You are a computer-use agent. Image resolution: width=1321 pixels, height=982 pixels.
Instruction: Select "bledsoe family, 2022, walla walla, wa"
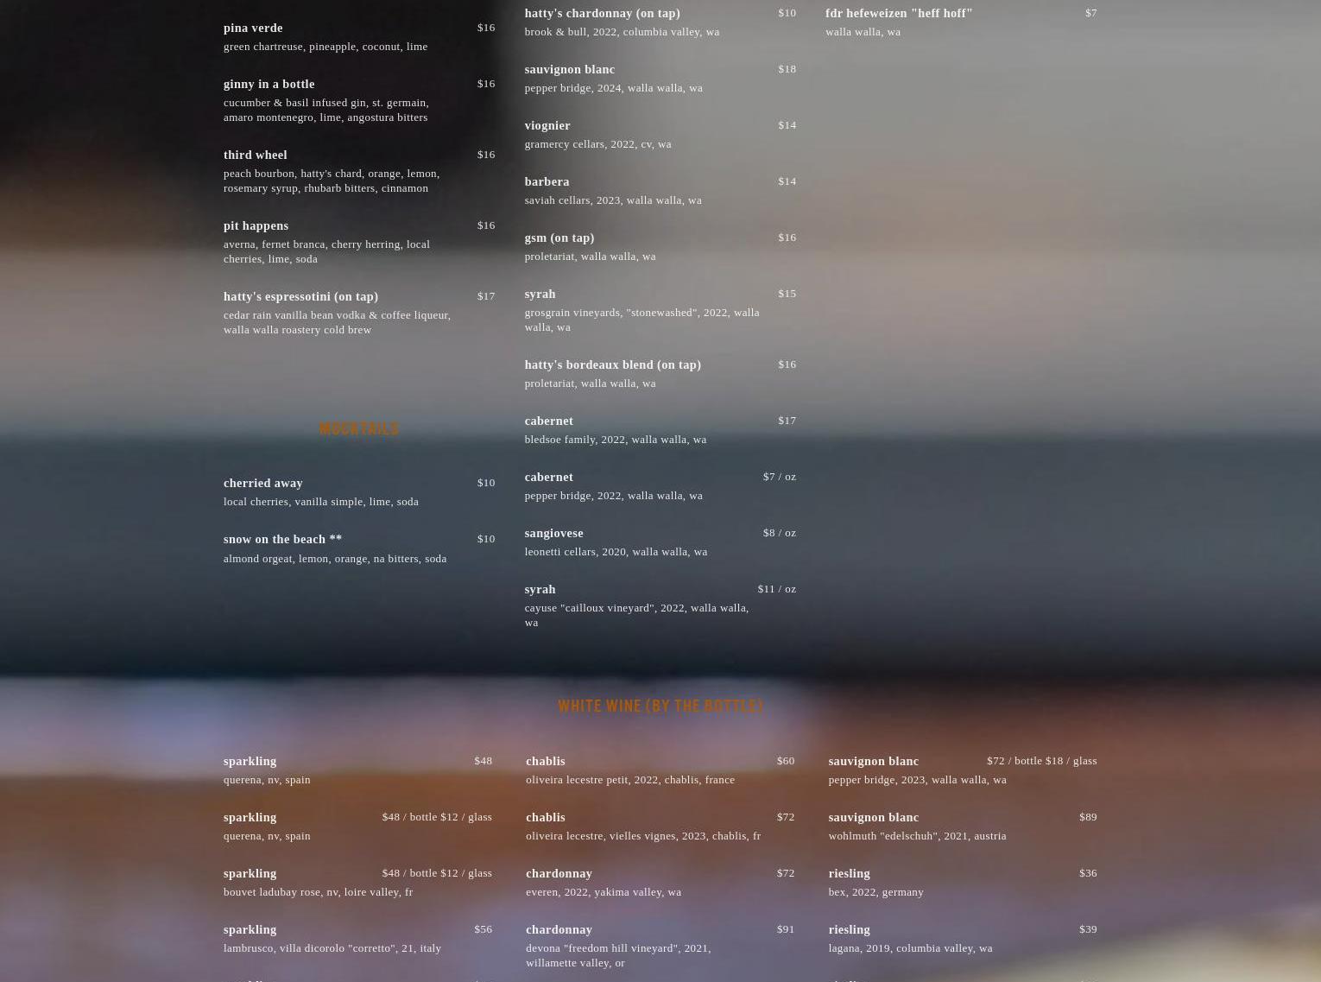coord(615,440)
